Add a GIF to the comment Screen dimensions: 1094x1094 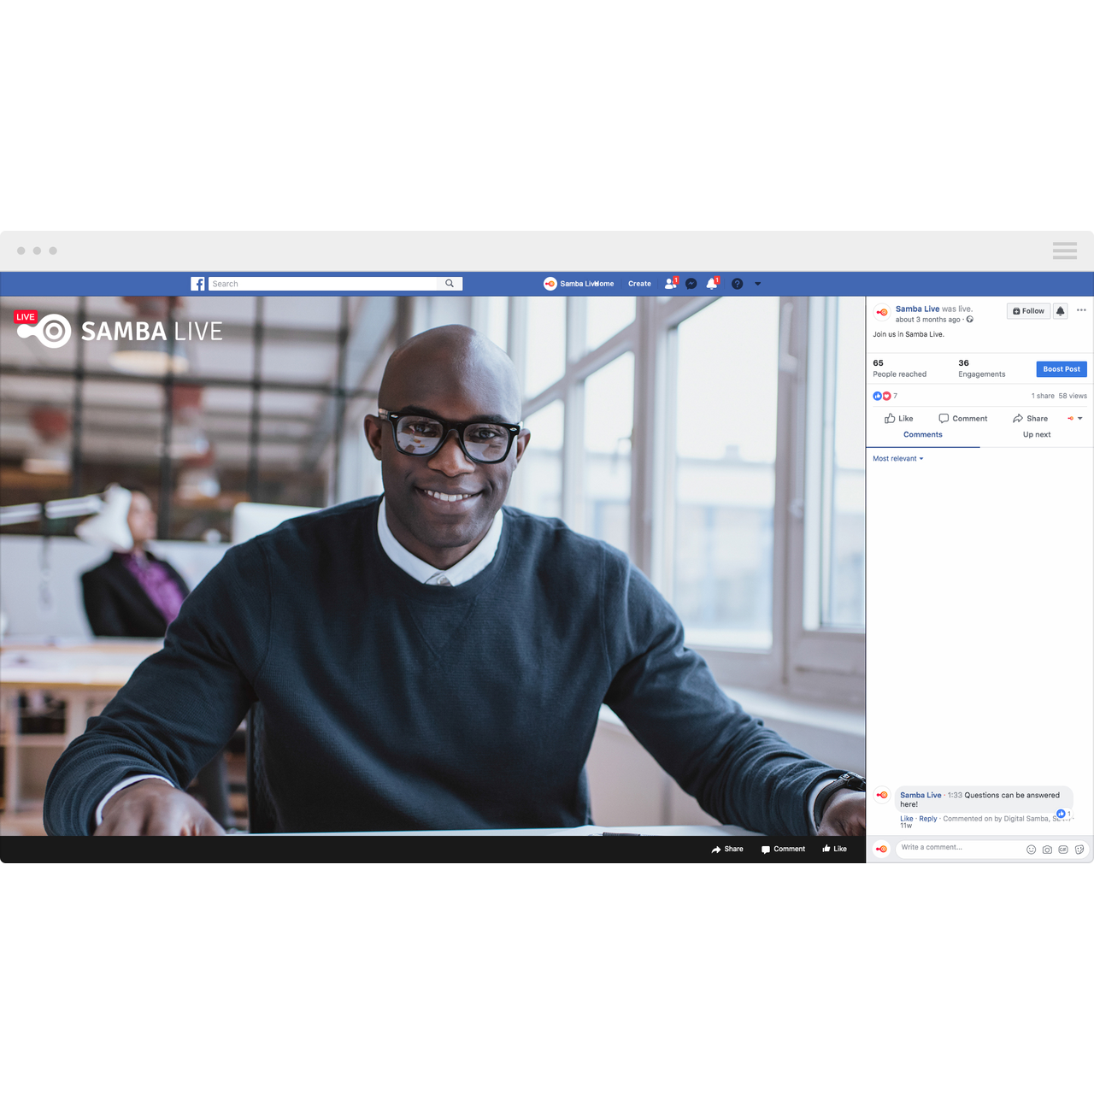(1063, 850)
